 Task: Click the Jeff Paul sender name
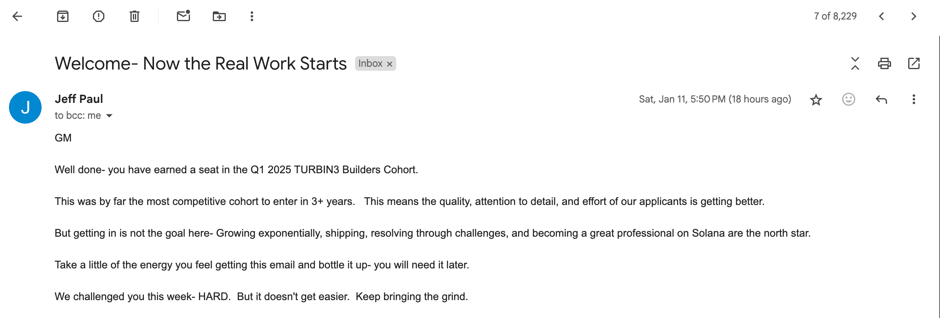[79, 99]
